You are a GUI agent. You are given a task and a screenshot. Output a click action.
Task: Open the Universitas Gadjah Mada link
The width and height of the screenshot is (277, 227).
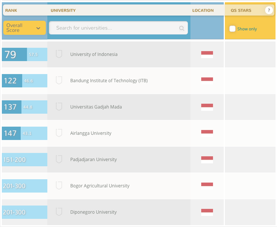96,107
